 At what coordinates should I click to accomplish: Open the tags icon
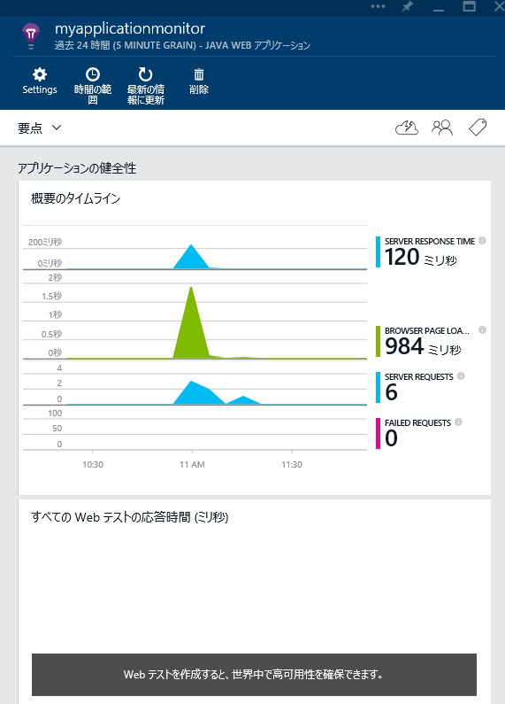coord(478,128)
